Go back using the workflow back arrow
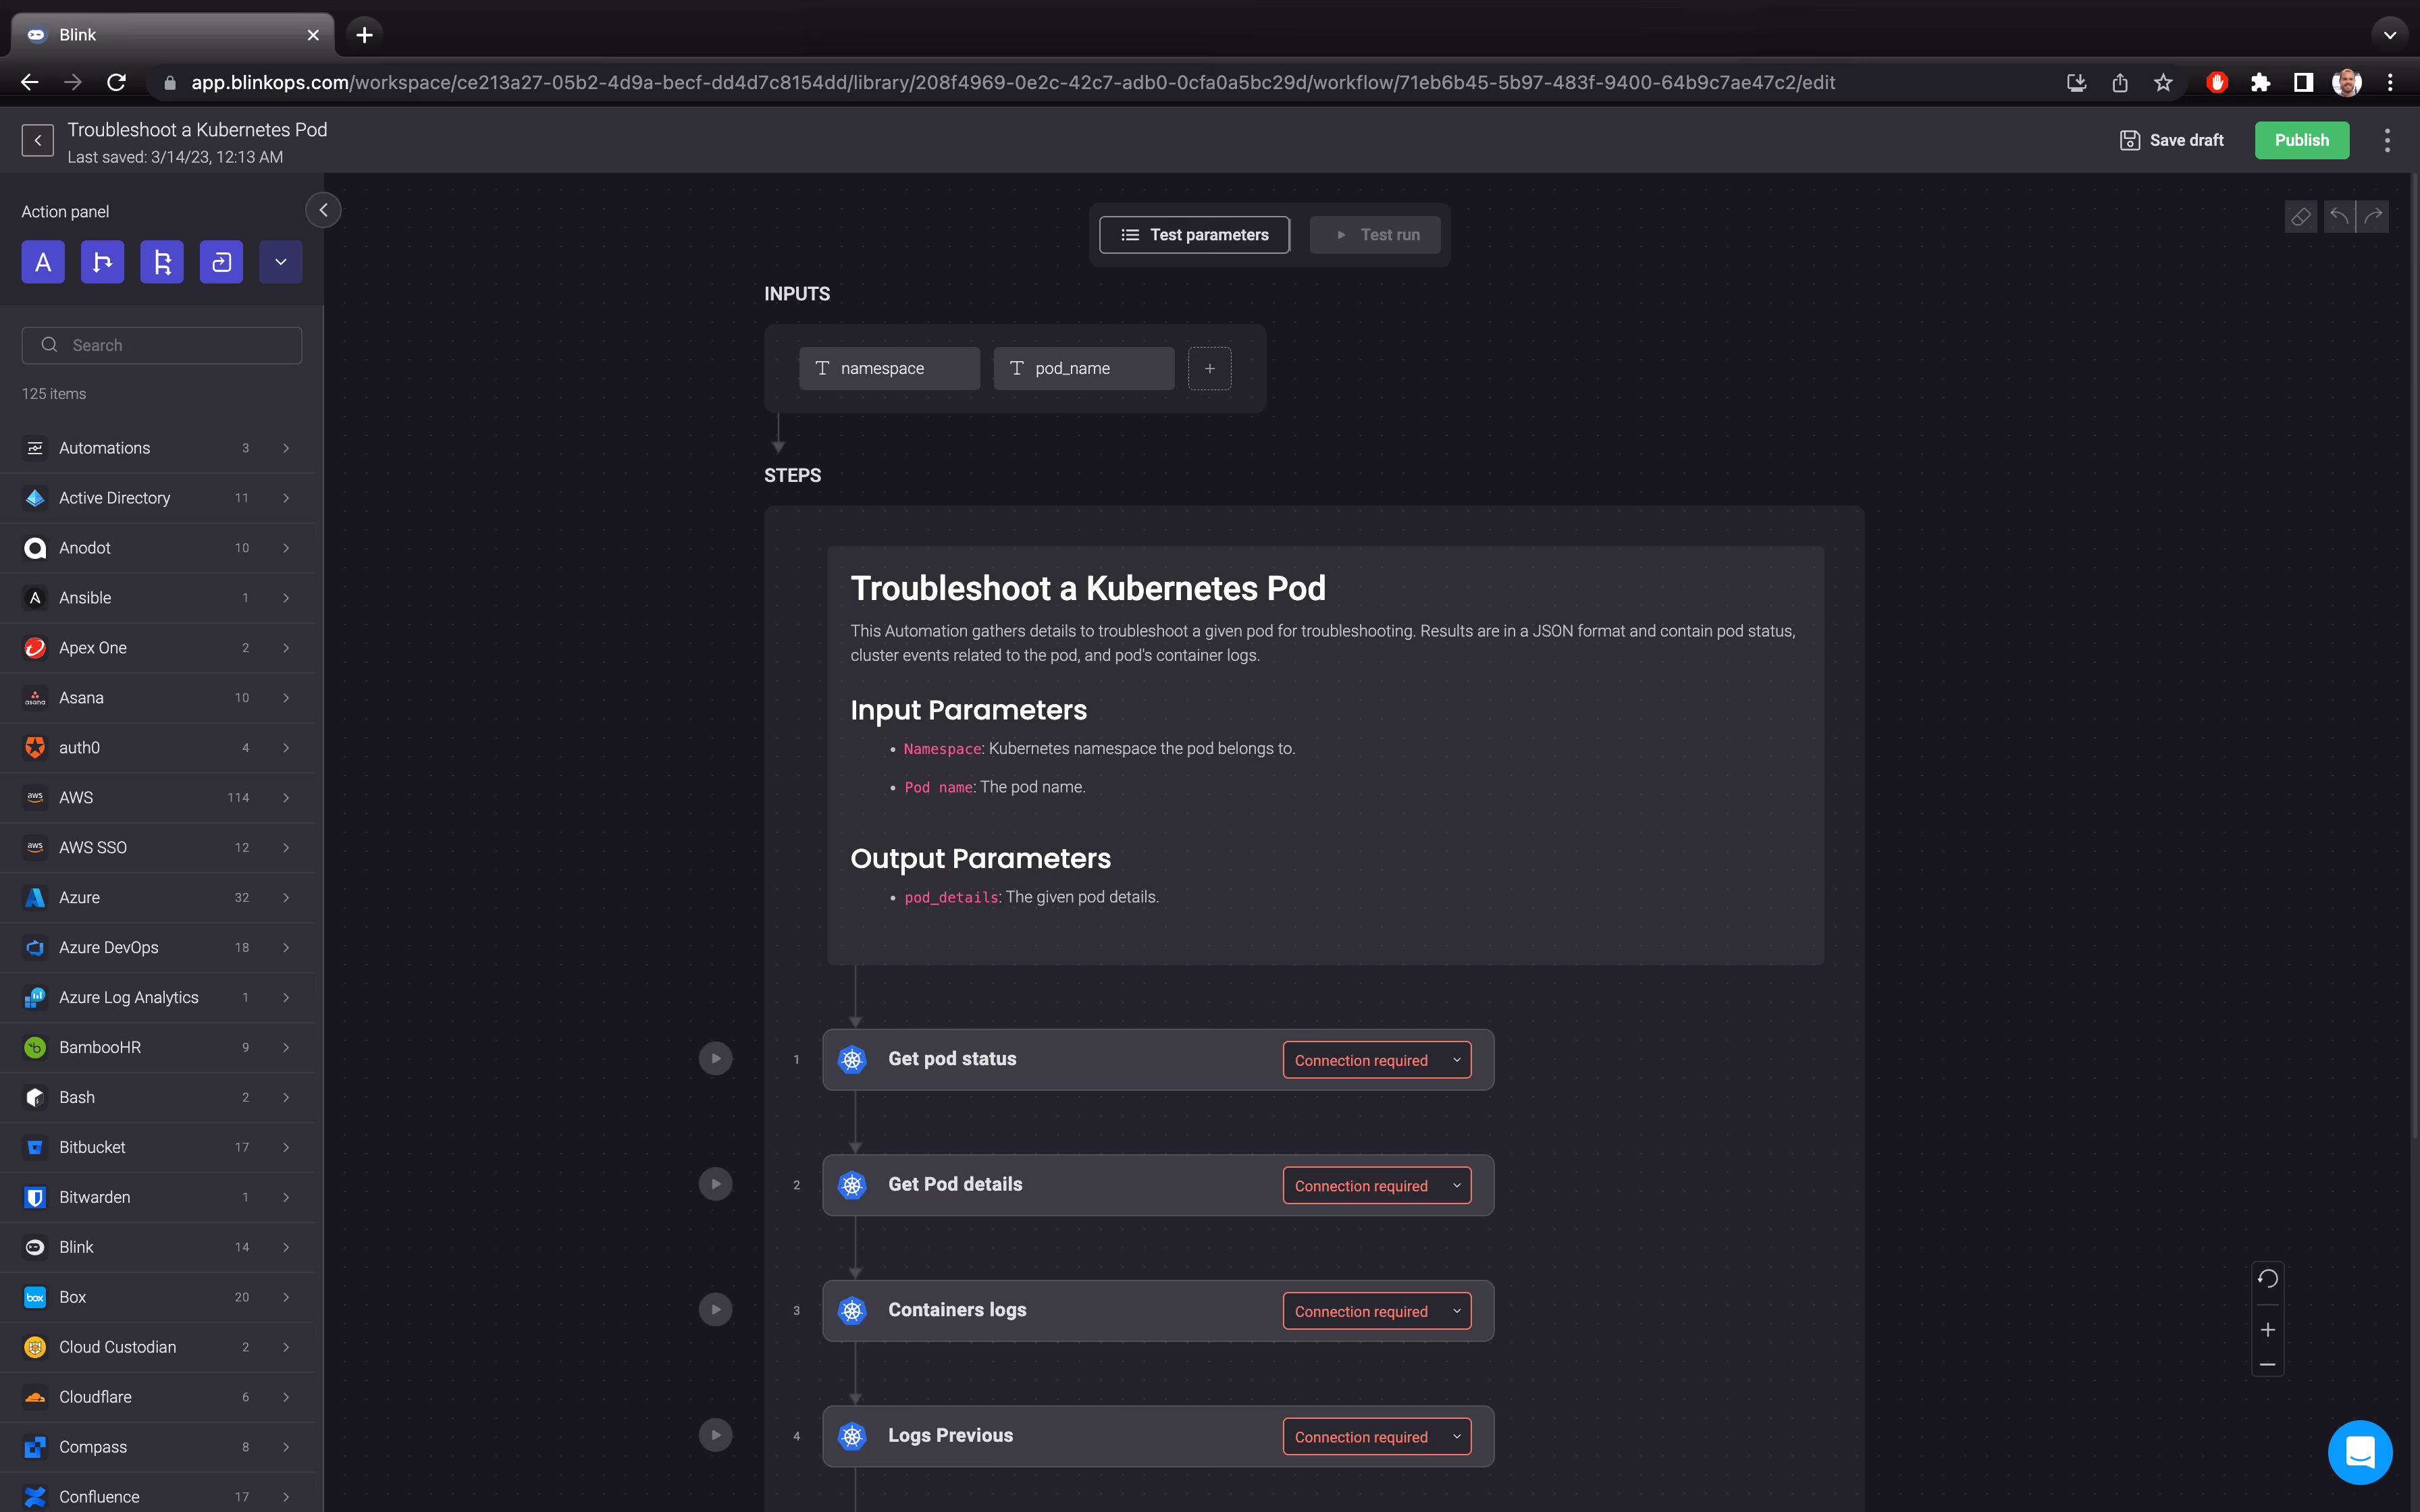Screen dimensions: 2420x1512 click(x=38, y=141)
